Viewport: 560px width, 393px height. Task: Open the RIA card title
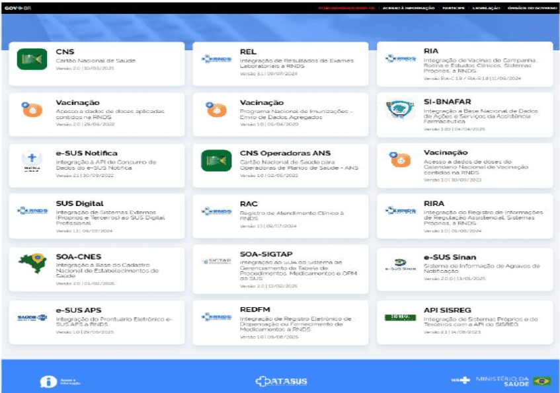tap(431, 51)
